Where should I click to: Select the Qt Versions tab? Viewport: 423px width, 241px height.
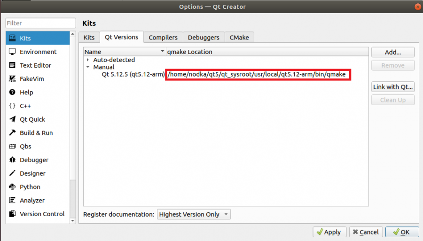point(121,37)
